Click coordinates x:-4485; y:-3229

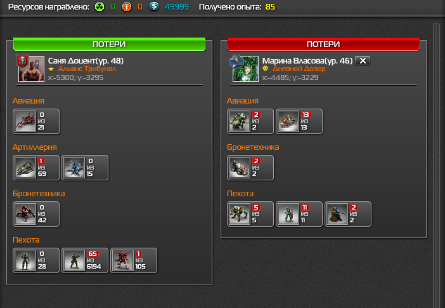[x=290, y=77]
